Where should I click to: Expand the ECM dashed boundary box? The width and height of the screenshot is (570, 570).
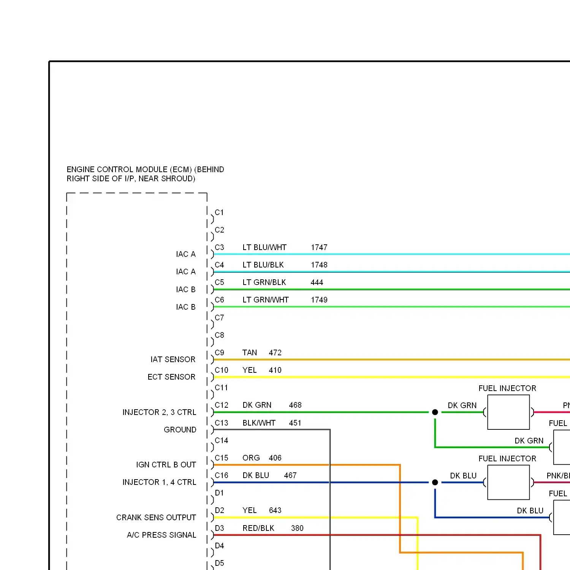[x=137, y=194]
